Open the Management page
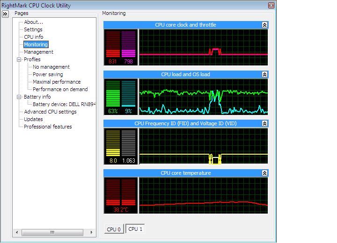Image resolution: width=337 pixels, height=243 pixels. point(38,52)
